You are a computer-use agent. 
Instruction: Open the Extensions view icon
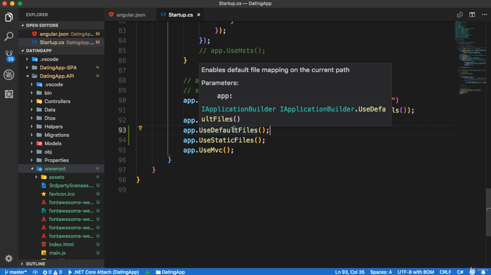pos(9,94)
